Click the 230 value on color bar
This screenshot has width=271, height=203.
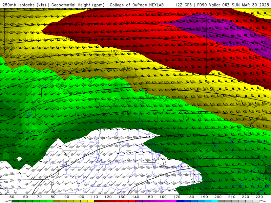[259, 197]
